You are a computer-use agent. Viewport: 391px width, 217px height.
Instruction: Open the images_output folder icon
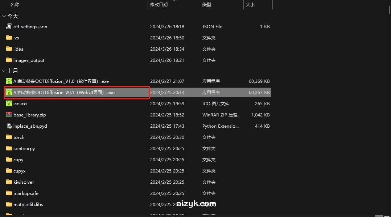pyautogui.click(x=8, y=60)
